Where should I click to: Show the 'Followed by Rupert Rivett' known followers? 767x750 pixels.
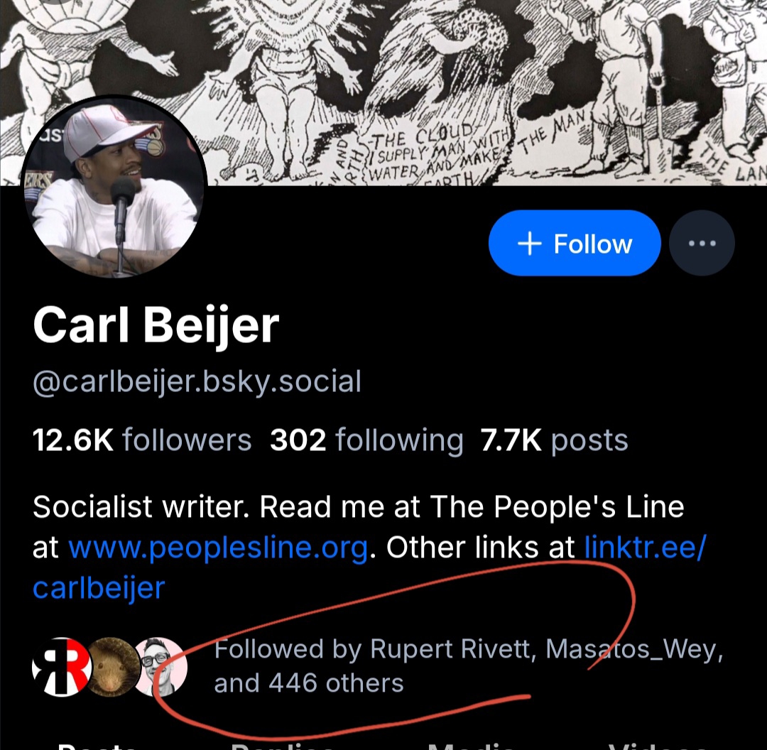[x=469, y=666]
